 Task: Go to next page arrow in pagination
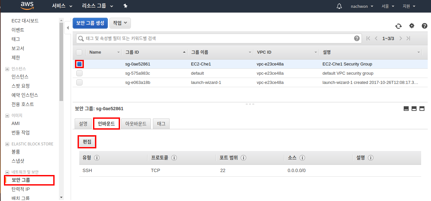(400, 38)
